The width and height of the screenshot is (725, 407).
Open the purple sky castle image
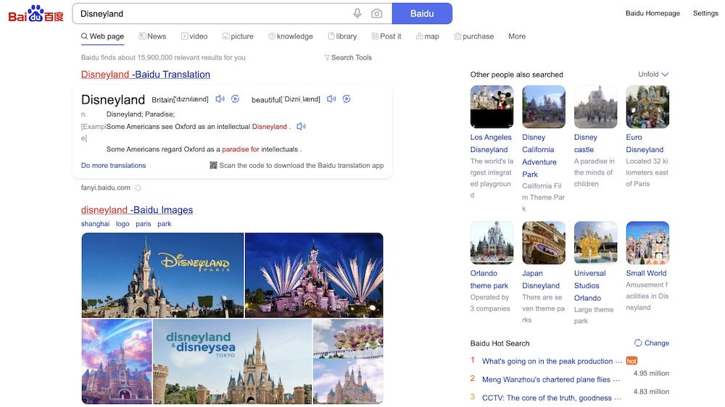click(x=117, y=361)
